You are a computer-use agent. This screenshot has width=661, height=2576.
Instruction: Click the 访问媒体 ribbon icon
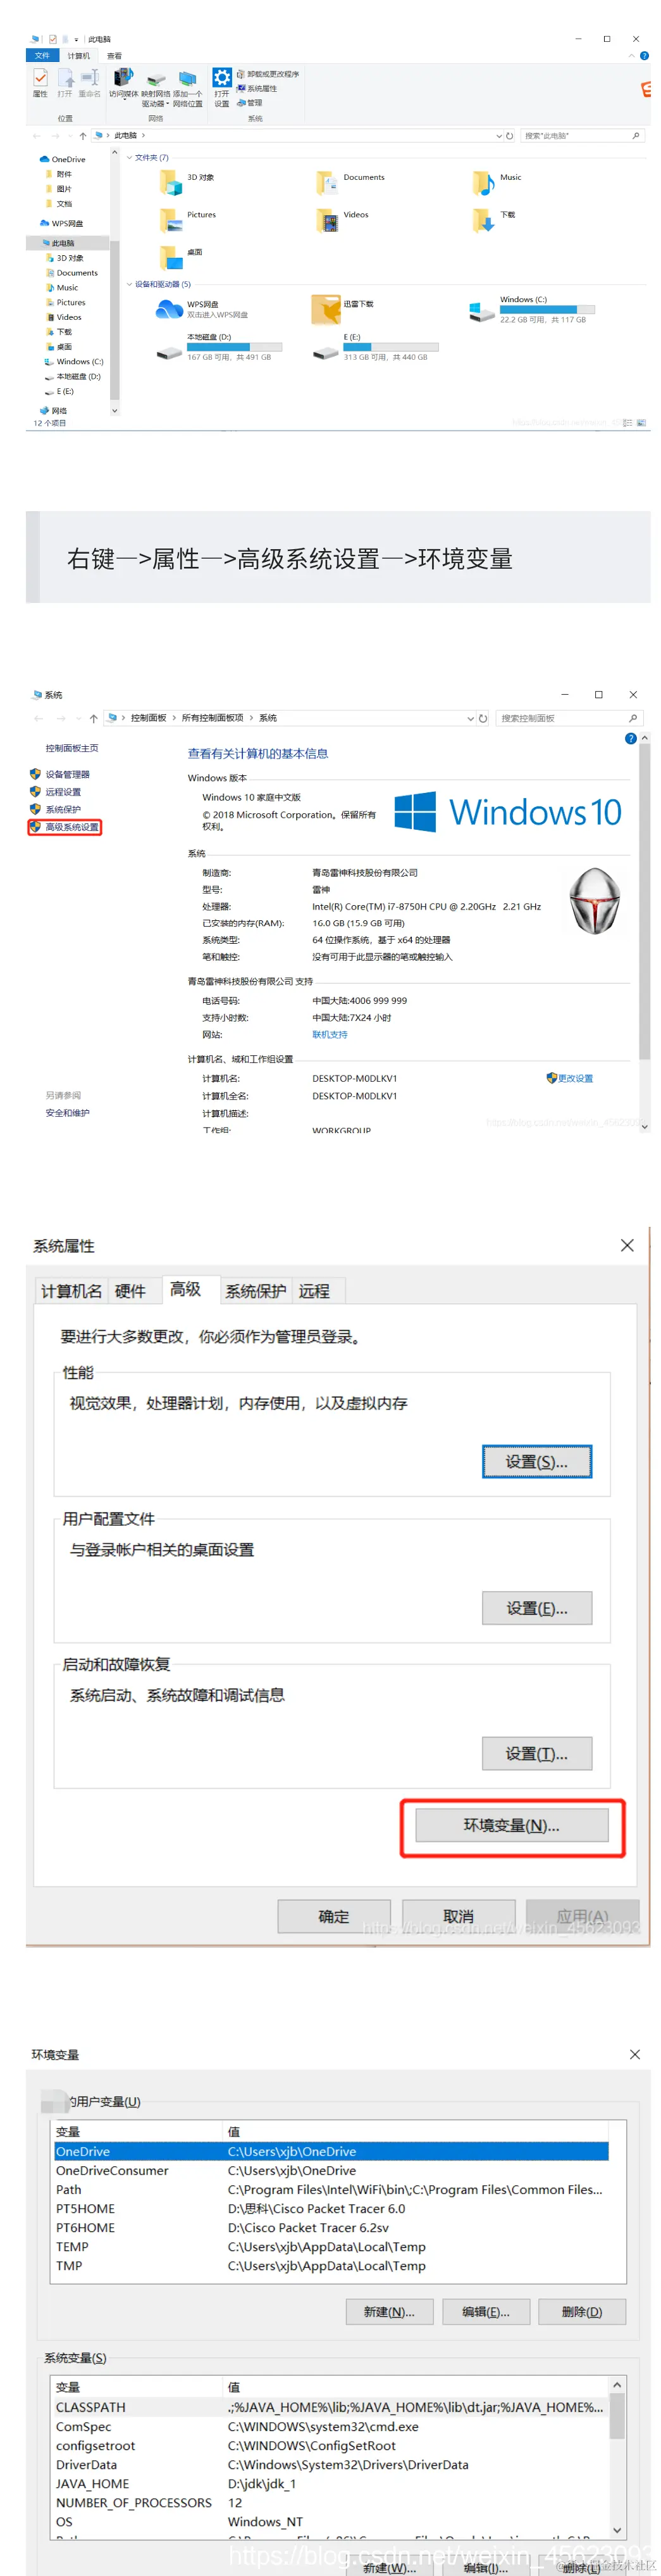123,83
